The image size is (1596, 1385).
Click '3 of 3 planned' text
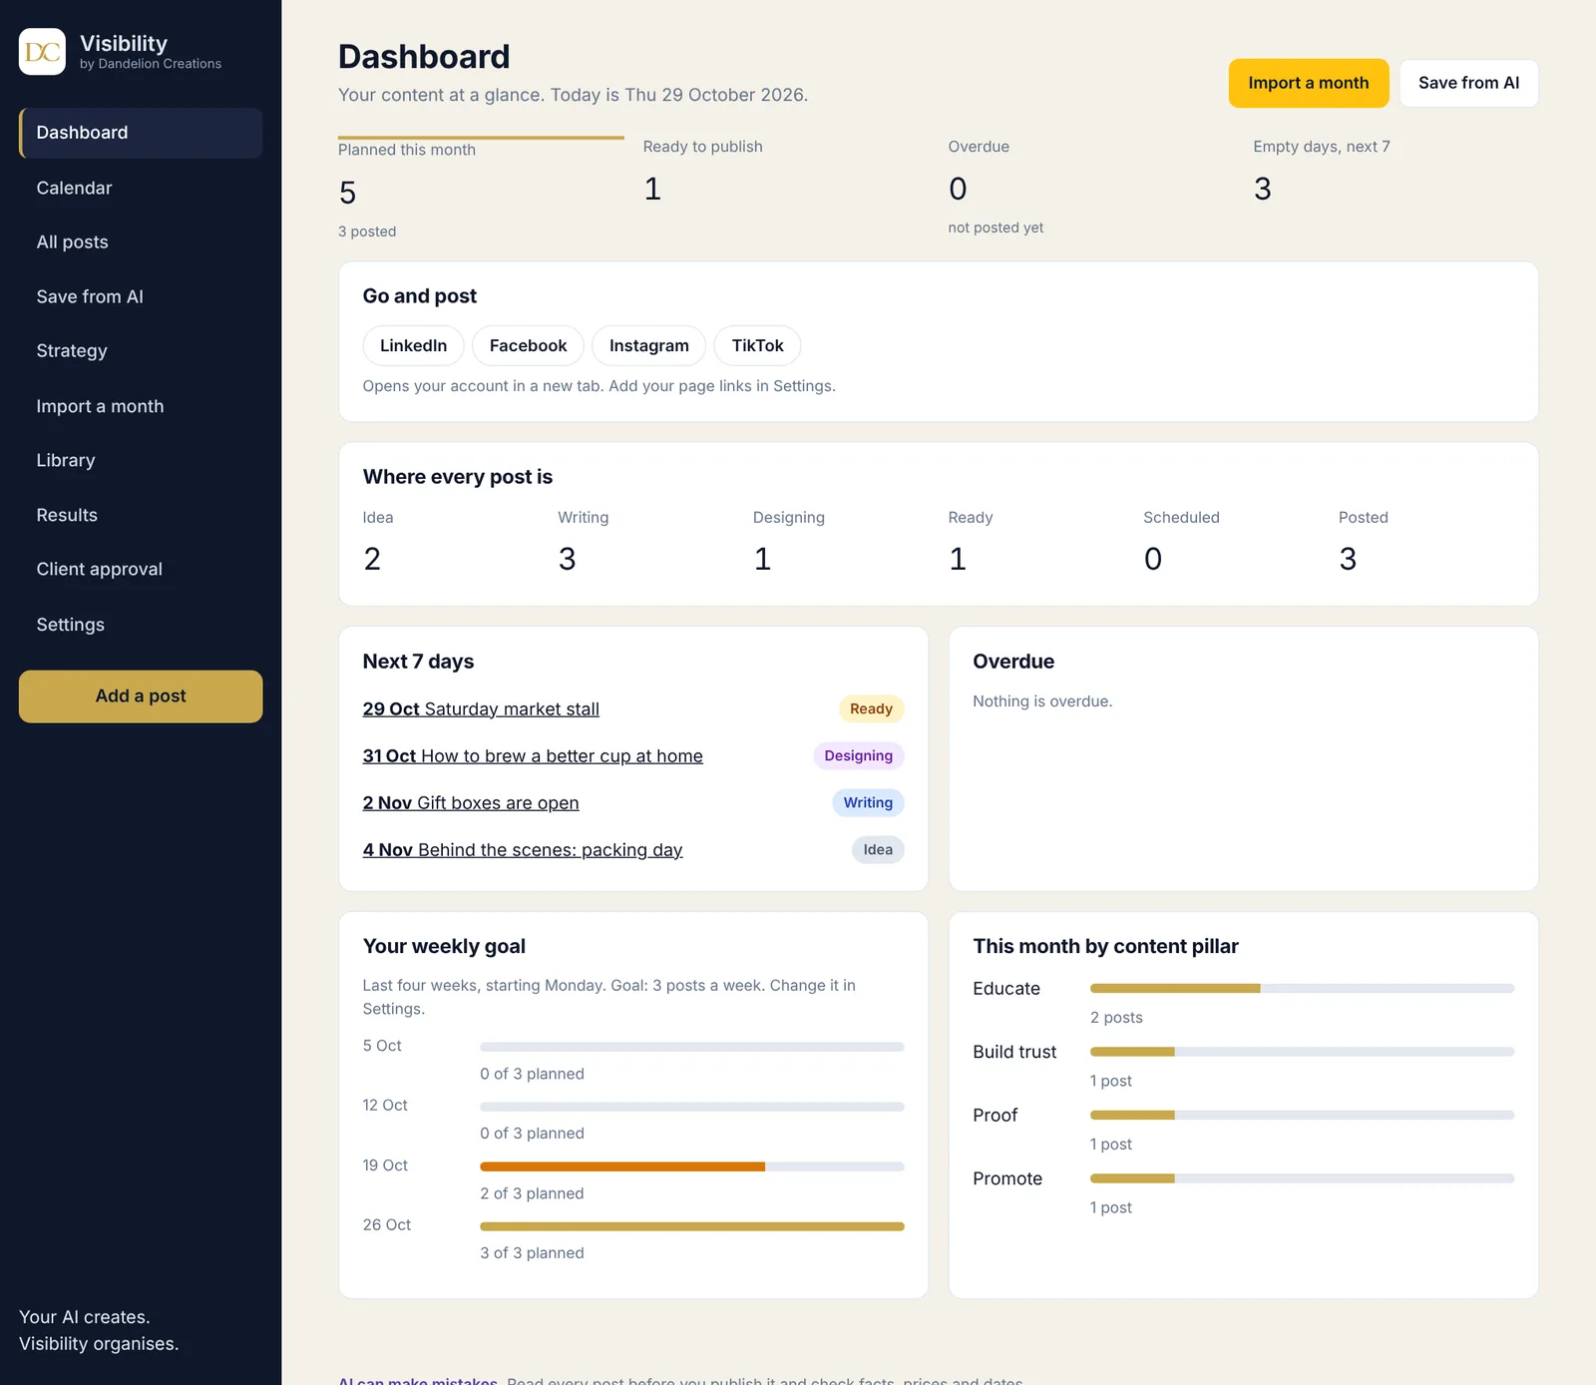532,1253
